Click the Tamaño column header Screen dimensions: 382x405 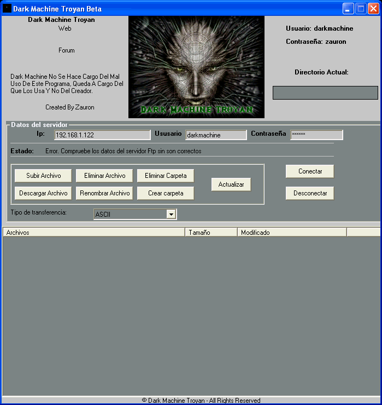211,233
